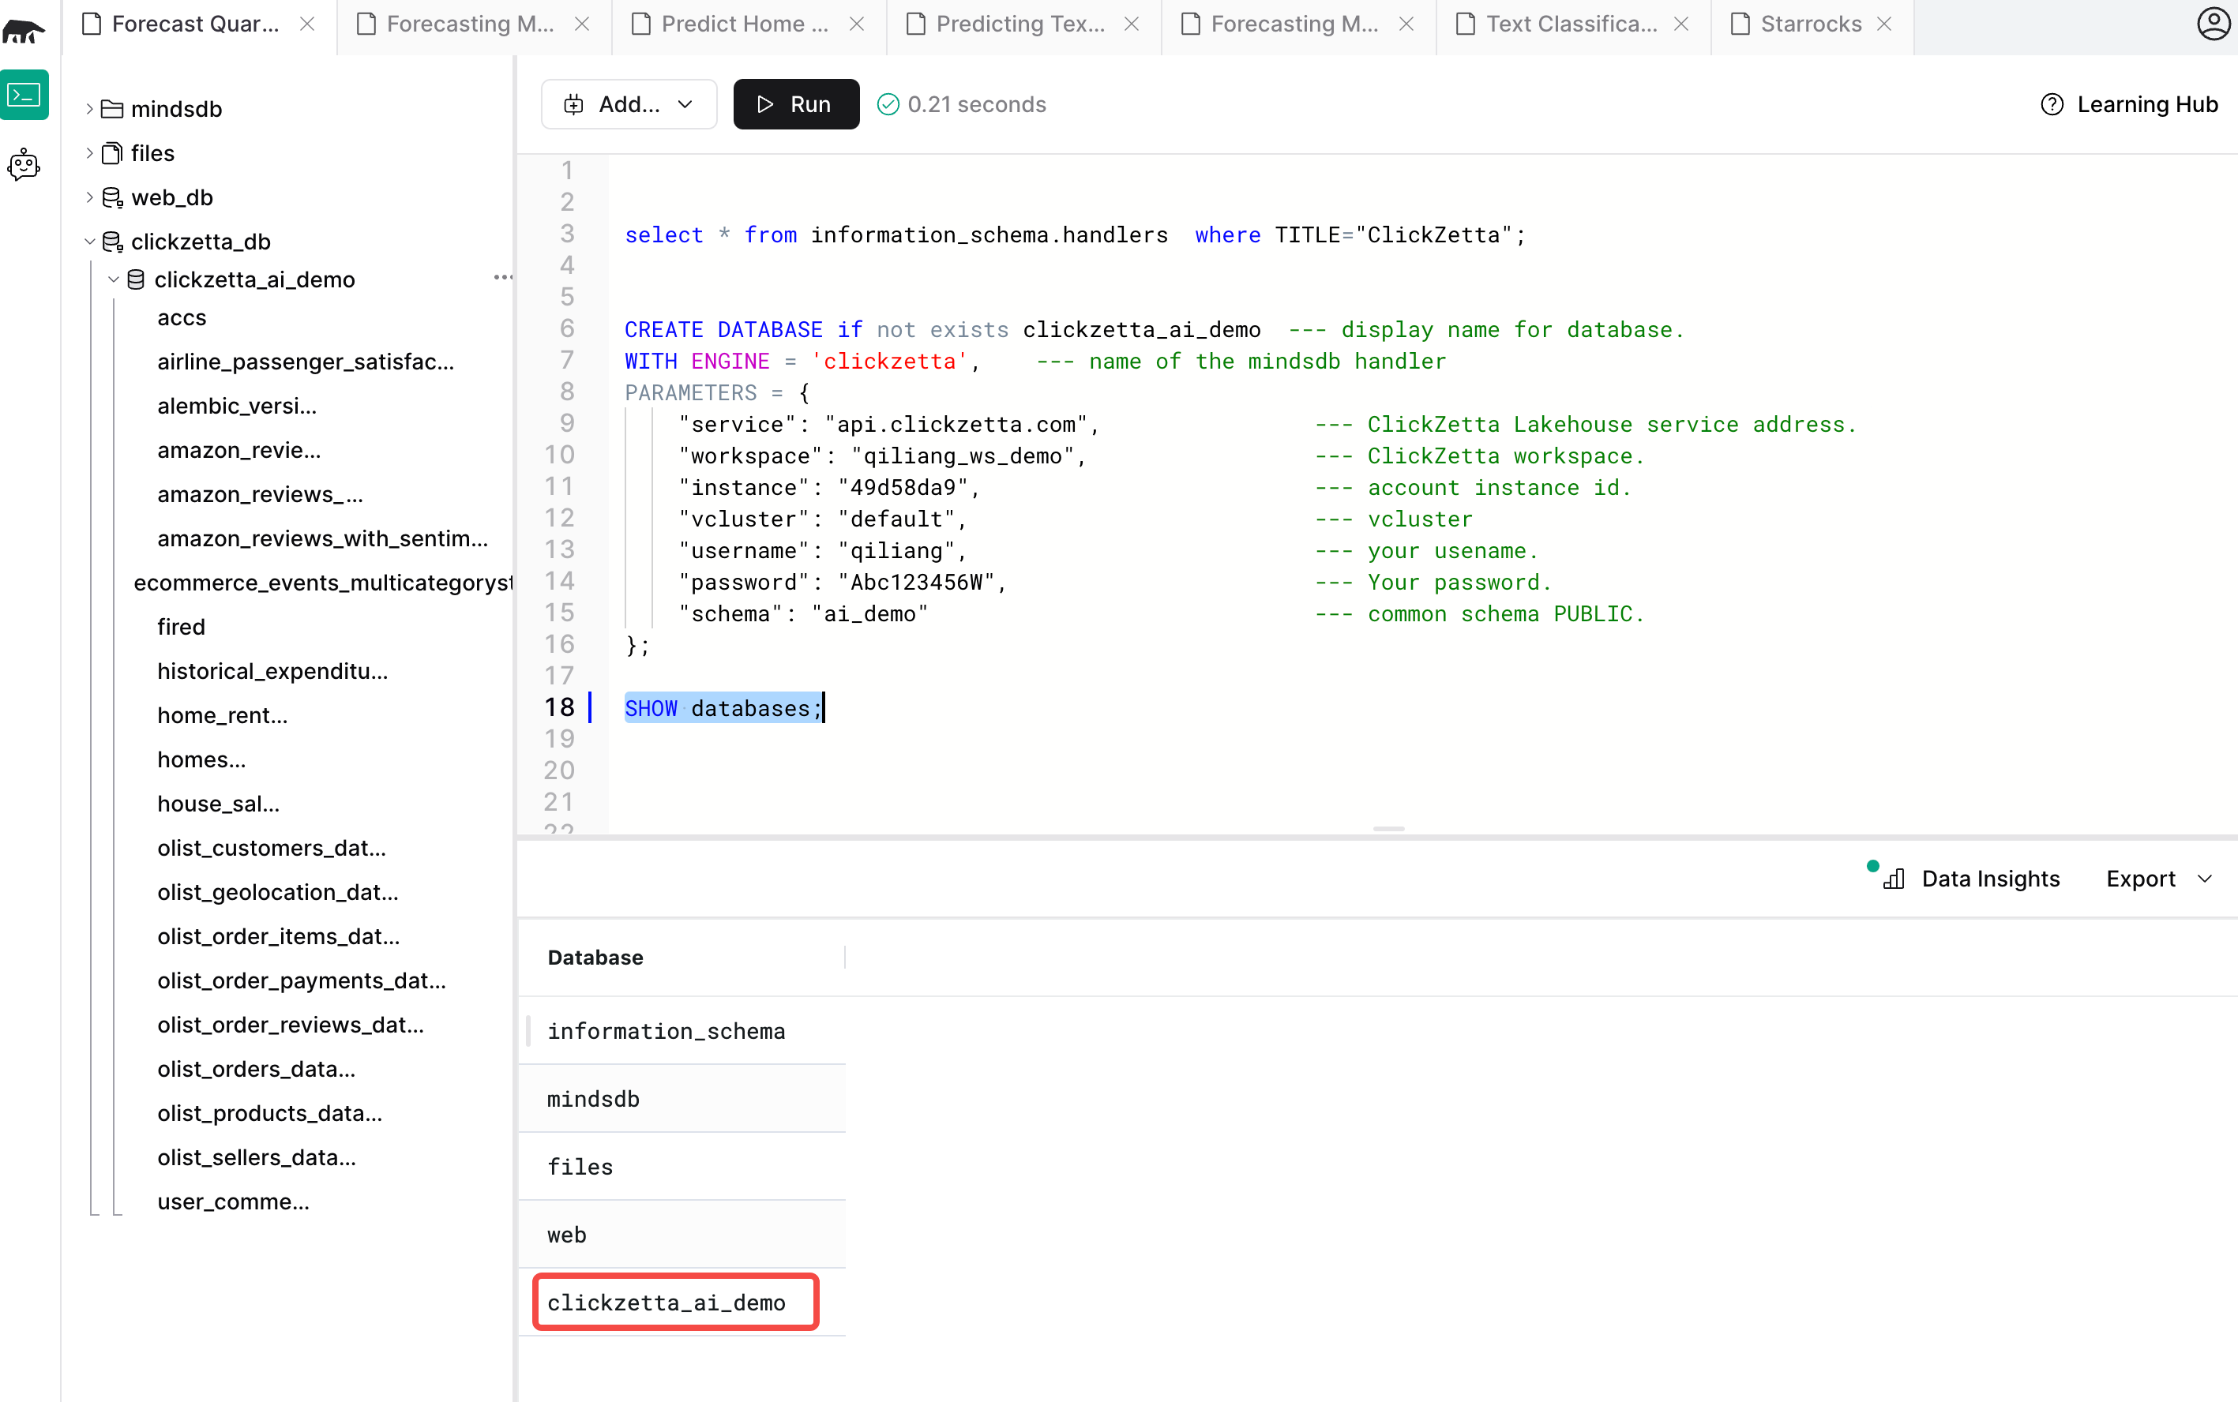
Task: Open Data Insights chart icon
Action: [x=1893, y=878]
